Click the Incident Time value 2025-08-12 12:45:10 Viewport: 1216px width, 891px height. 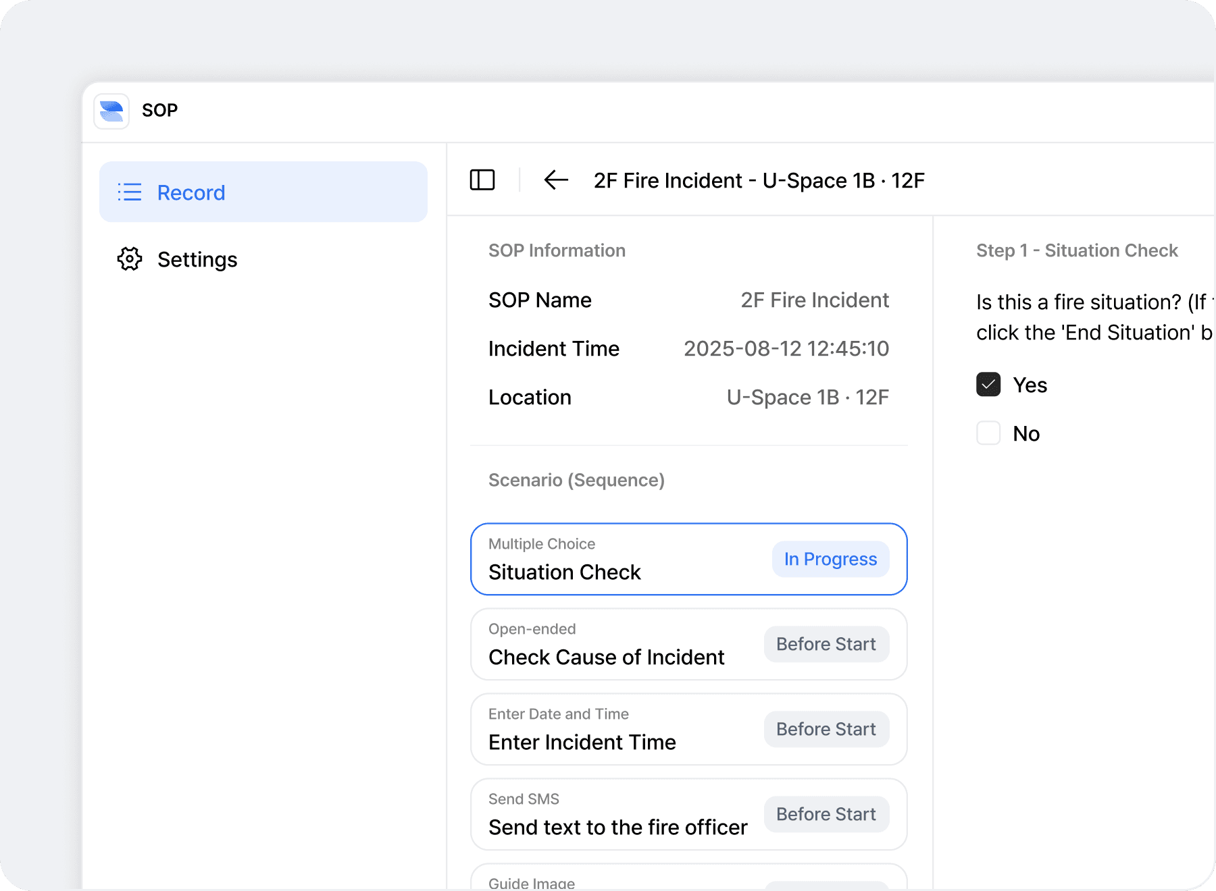click(786, 349)
